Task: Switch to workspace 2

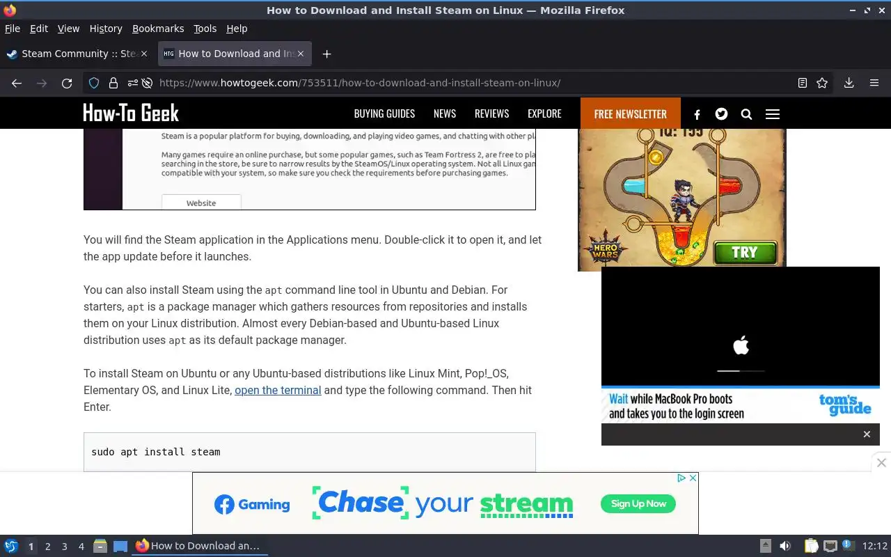Action: pyautogui.click(x=48, y=547)
